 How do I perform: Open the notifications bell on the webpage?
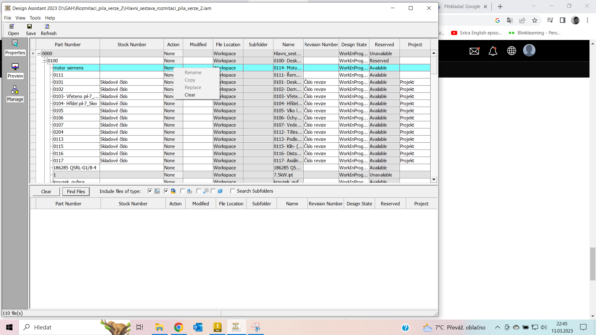(493, 51)
